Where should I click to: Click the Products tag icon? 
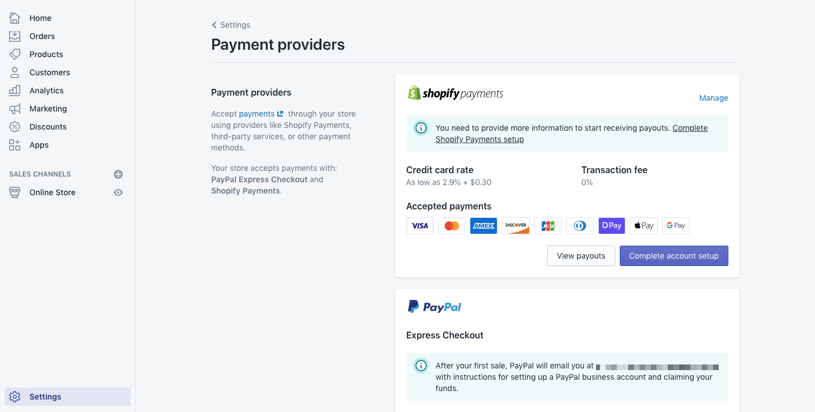(15, 54)
